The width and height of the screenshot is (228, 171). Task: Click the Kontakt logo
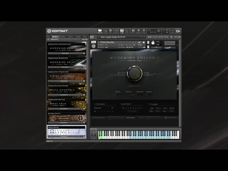(57, 31)
